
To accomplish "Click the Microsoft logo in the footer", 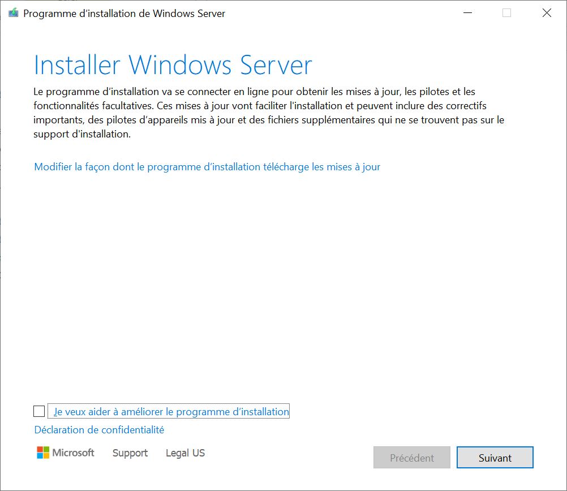I will click(x=66, y=453).
